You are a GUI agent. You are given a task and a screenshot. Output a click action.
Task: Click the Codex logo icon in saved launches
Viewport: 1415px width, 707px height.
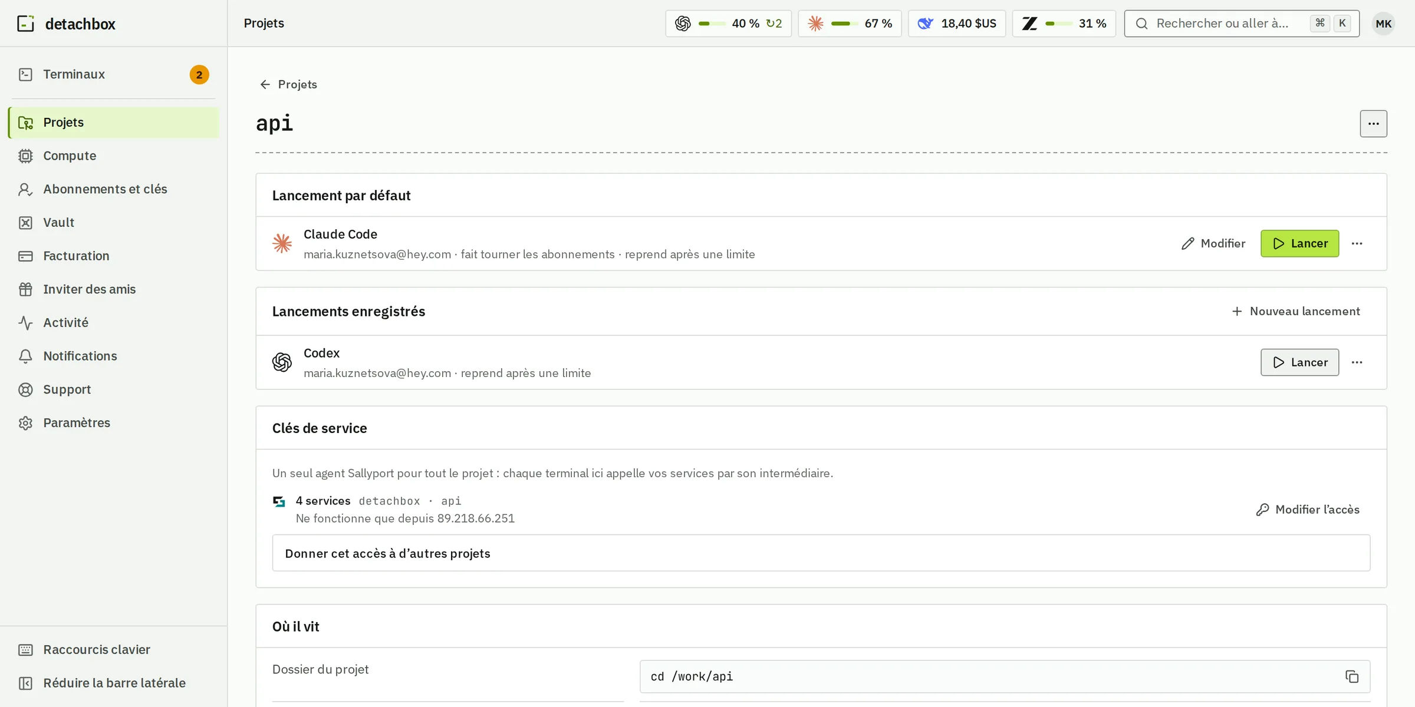[x=282, y=363]
